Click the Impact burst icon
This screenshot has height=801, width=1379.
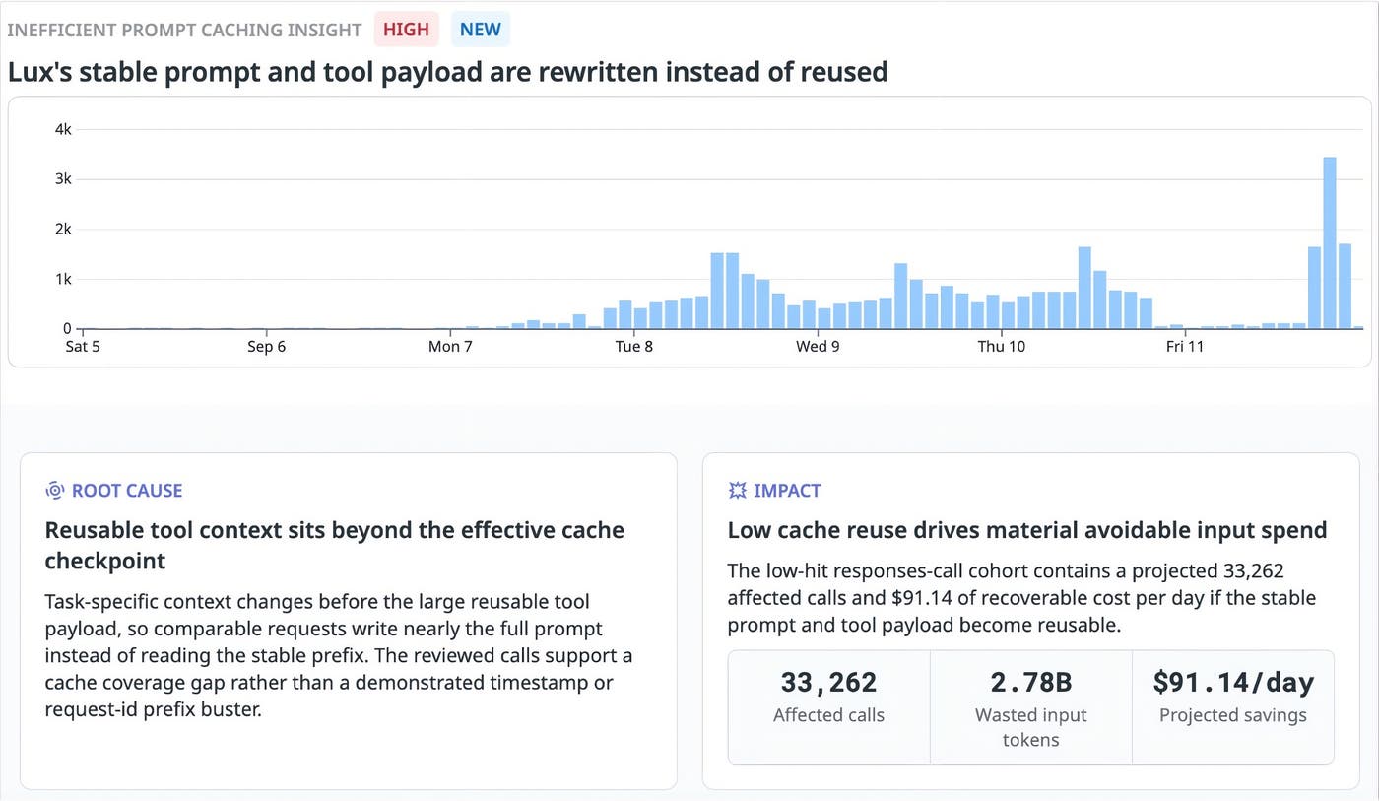coord(737,491)
